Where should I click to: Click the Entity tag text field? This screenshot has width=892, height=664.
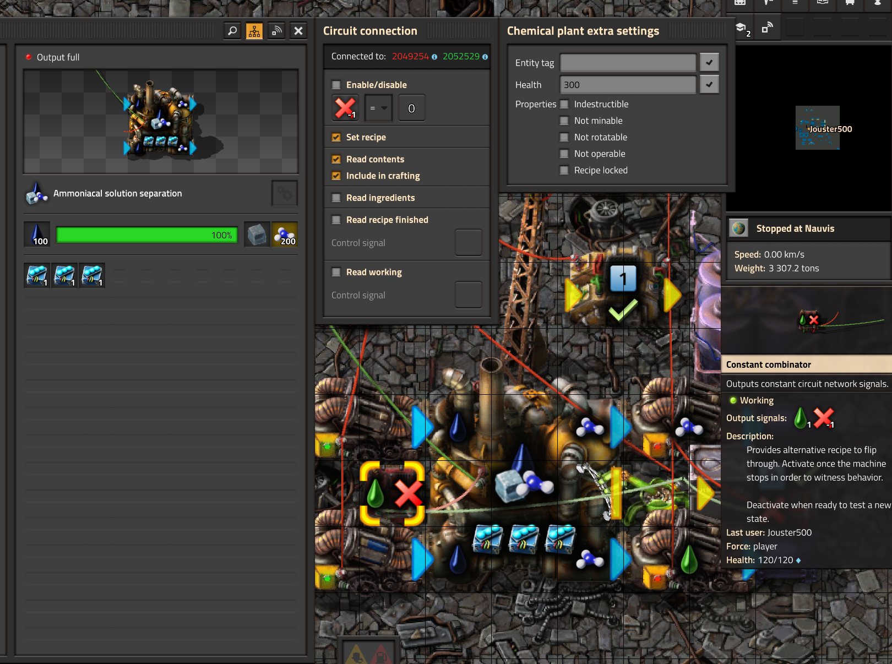click(x=628, y=63)
